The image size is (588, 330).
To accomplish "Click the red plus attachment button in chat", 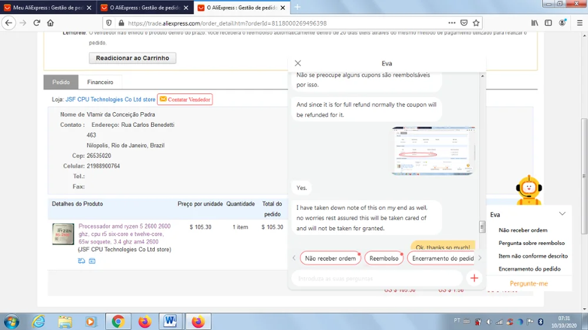I will click(474, 278).
